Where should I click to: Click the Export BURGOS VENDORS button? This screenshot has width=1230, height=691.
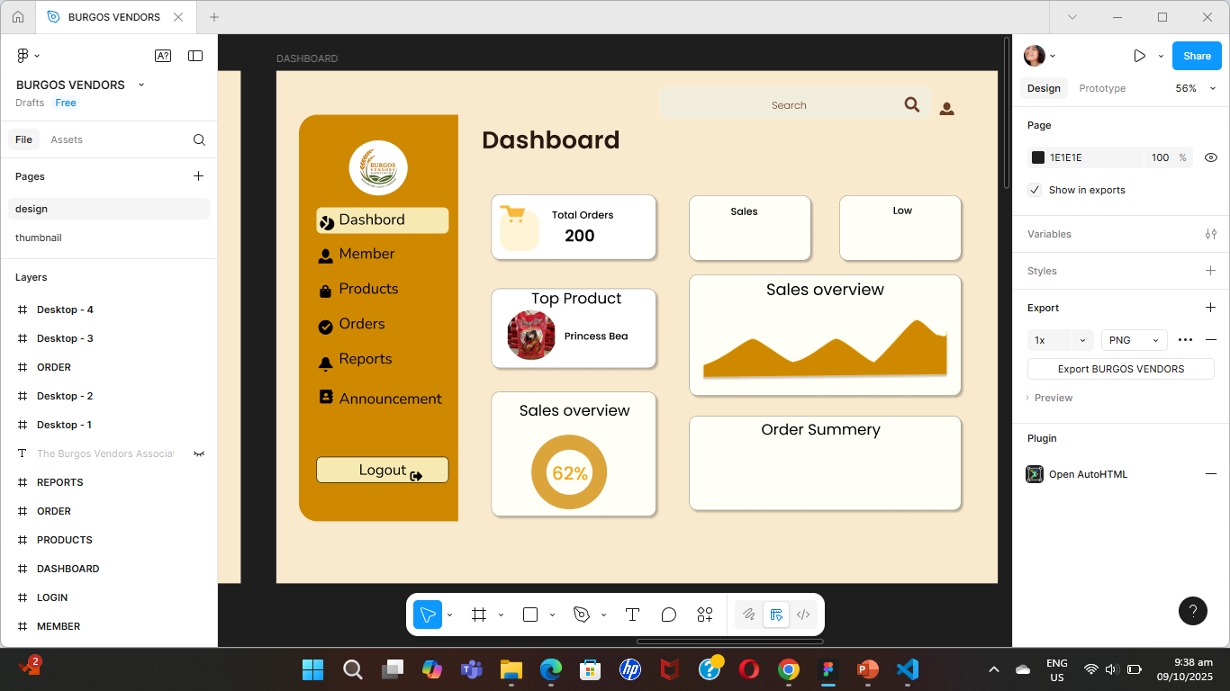(1120, 369)
